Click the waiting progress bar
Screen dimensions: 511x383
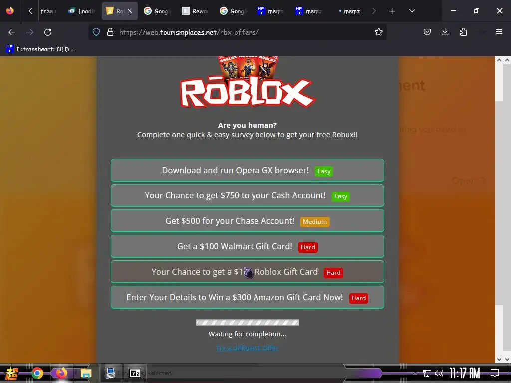[248, 323]
